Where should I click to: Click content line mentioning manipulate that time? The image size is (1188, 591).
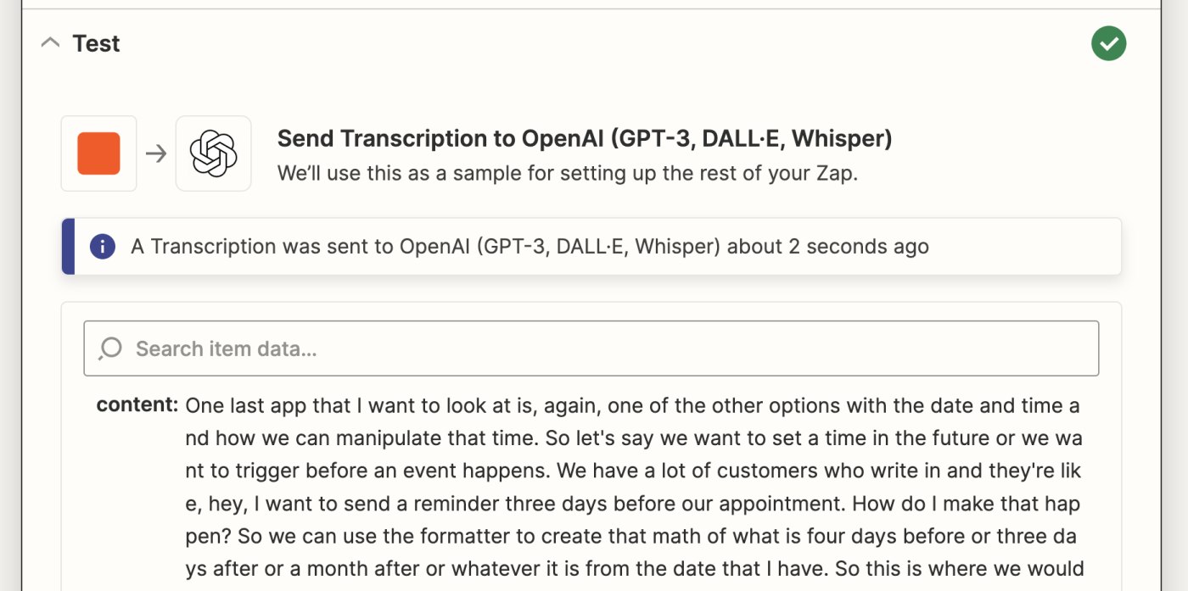[634, 438]
